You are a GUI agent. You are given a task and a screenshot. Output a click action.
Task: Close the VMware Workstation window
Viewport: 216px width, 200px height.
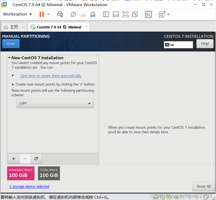[211, 5]
